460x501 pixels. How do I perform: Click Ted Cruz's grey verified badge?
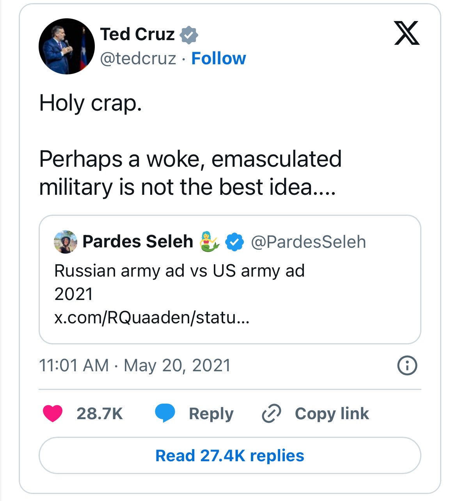(x=189, y=35)
